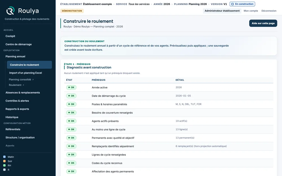Click the Aide sur cette page button

[x=263, y=23]
